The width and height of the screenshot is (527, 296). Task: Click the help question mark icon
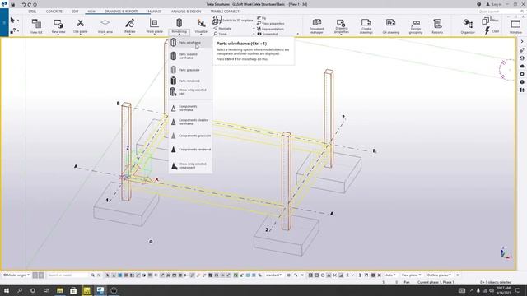(x=478, y=4)
